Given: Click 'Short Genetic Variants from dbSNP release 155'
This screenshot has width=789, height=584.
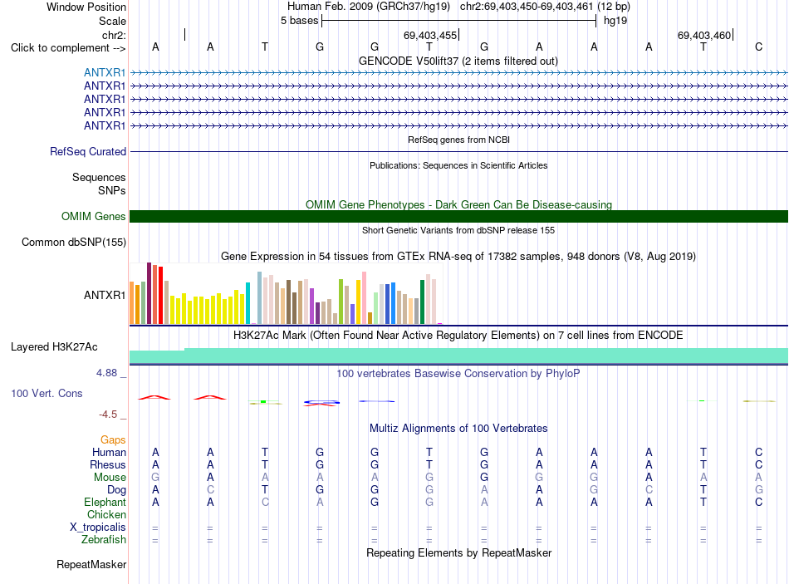Looking at the screenshot, I should 458,230.
